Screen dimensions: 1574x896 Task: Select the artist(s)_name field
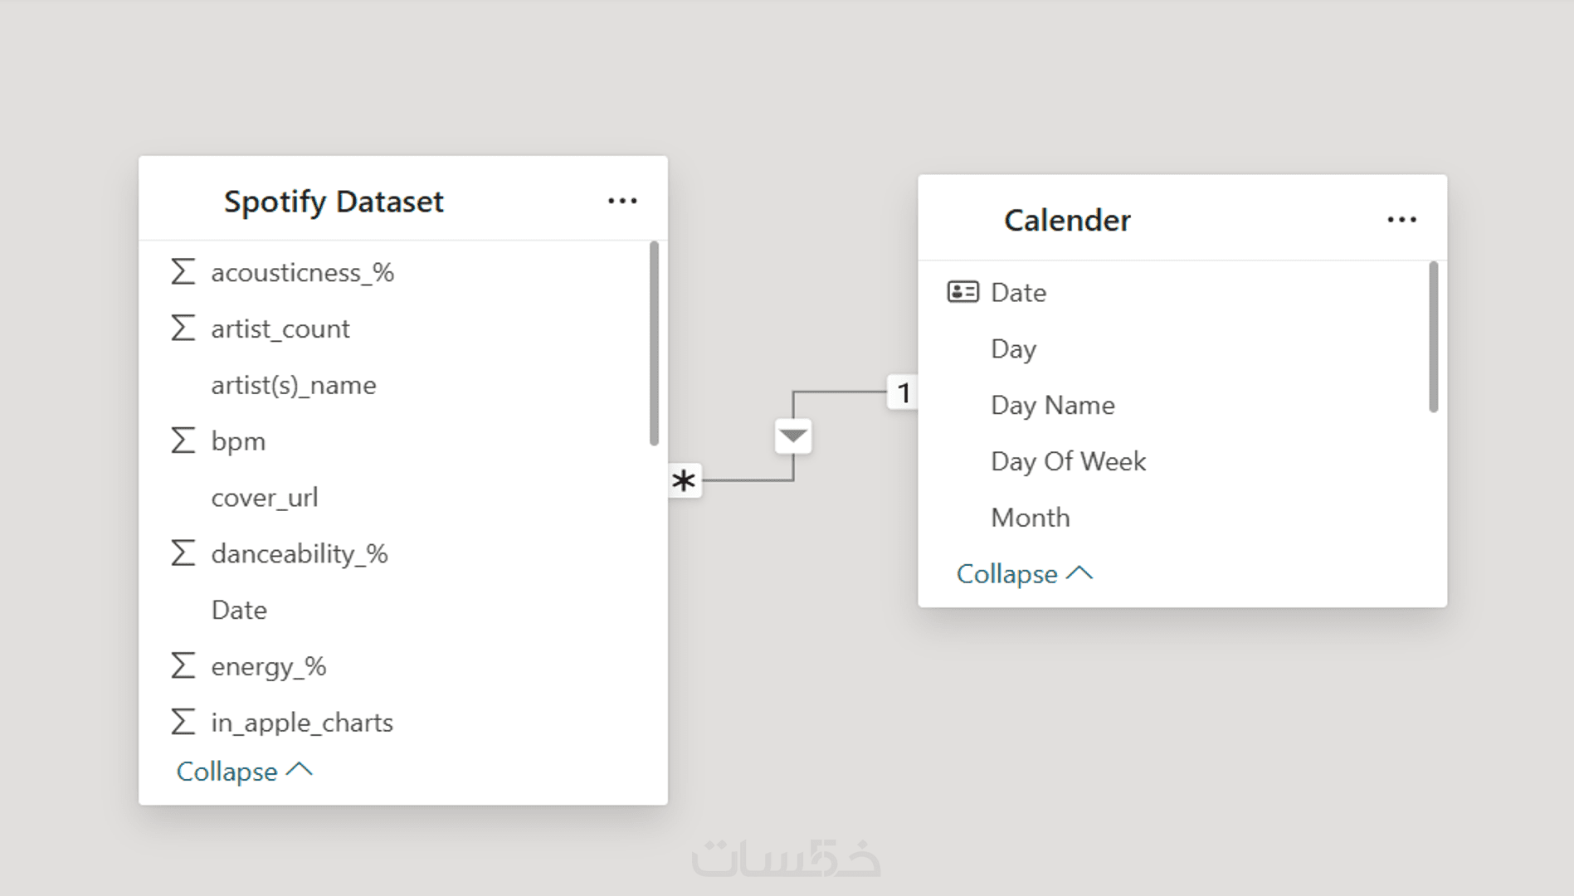point(293,385)
